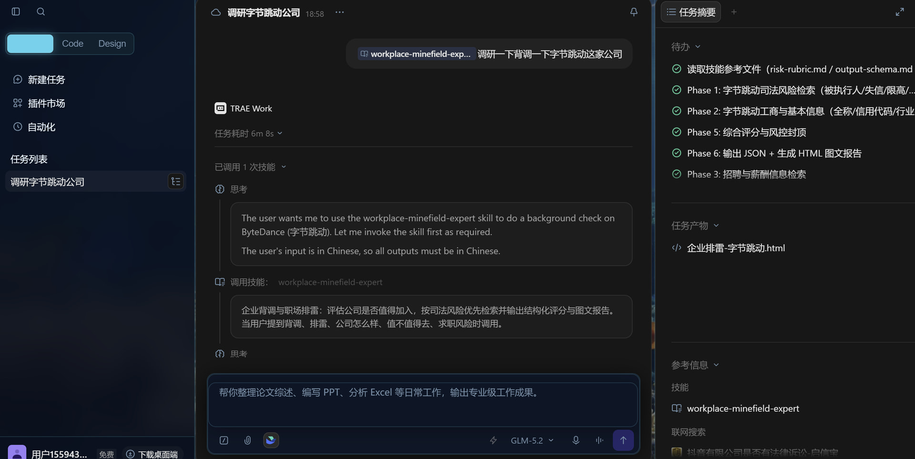This screenshot has height=459, width=915.
Task: Open task list icon on 调研字节跳动公司 row
Action: point(176,181)
